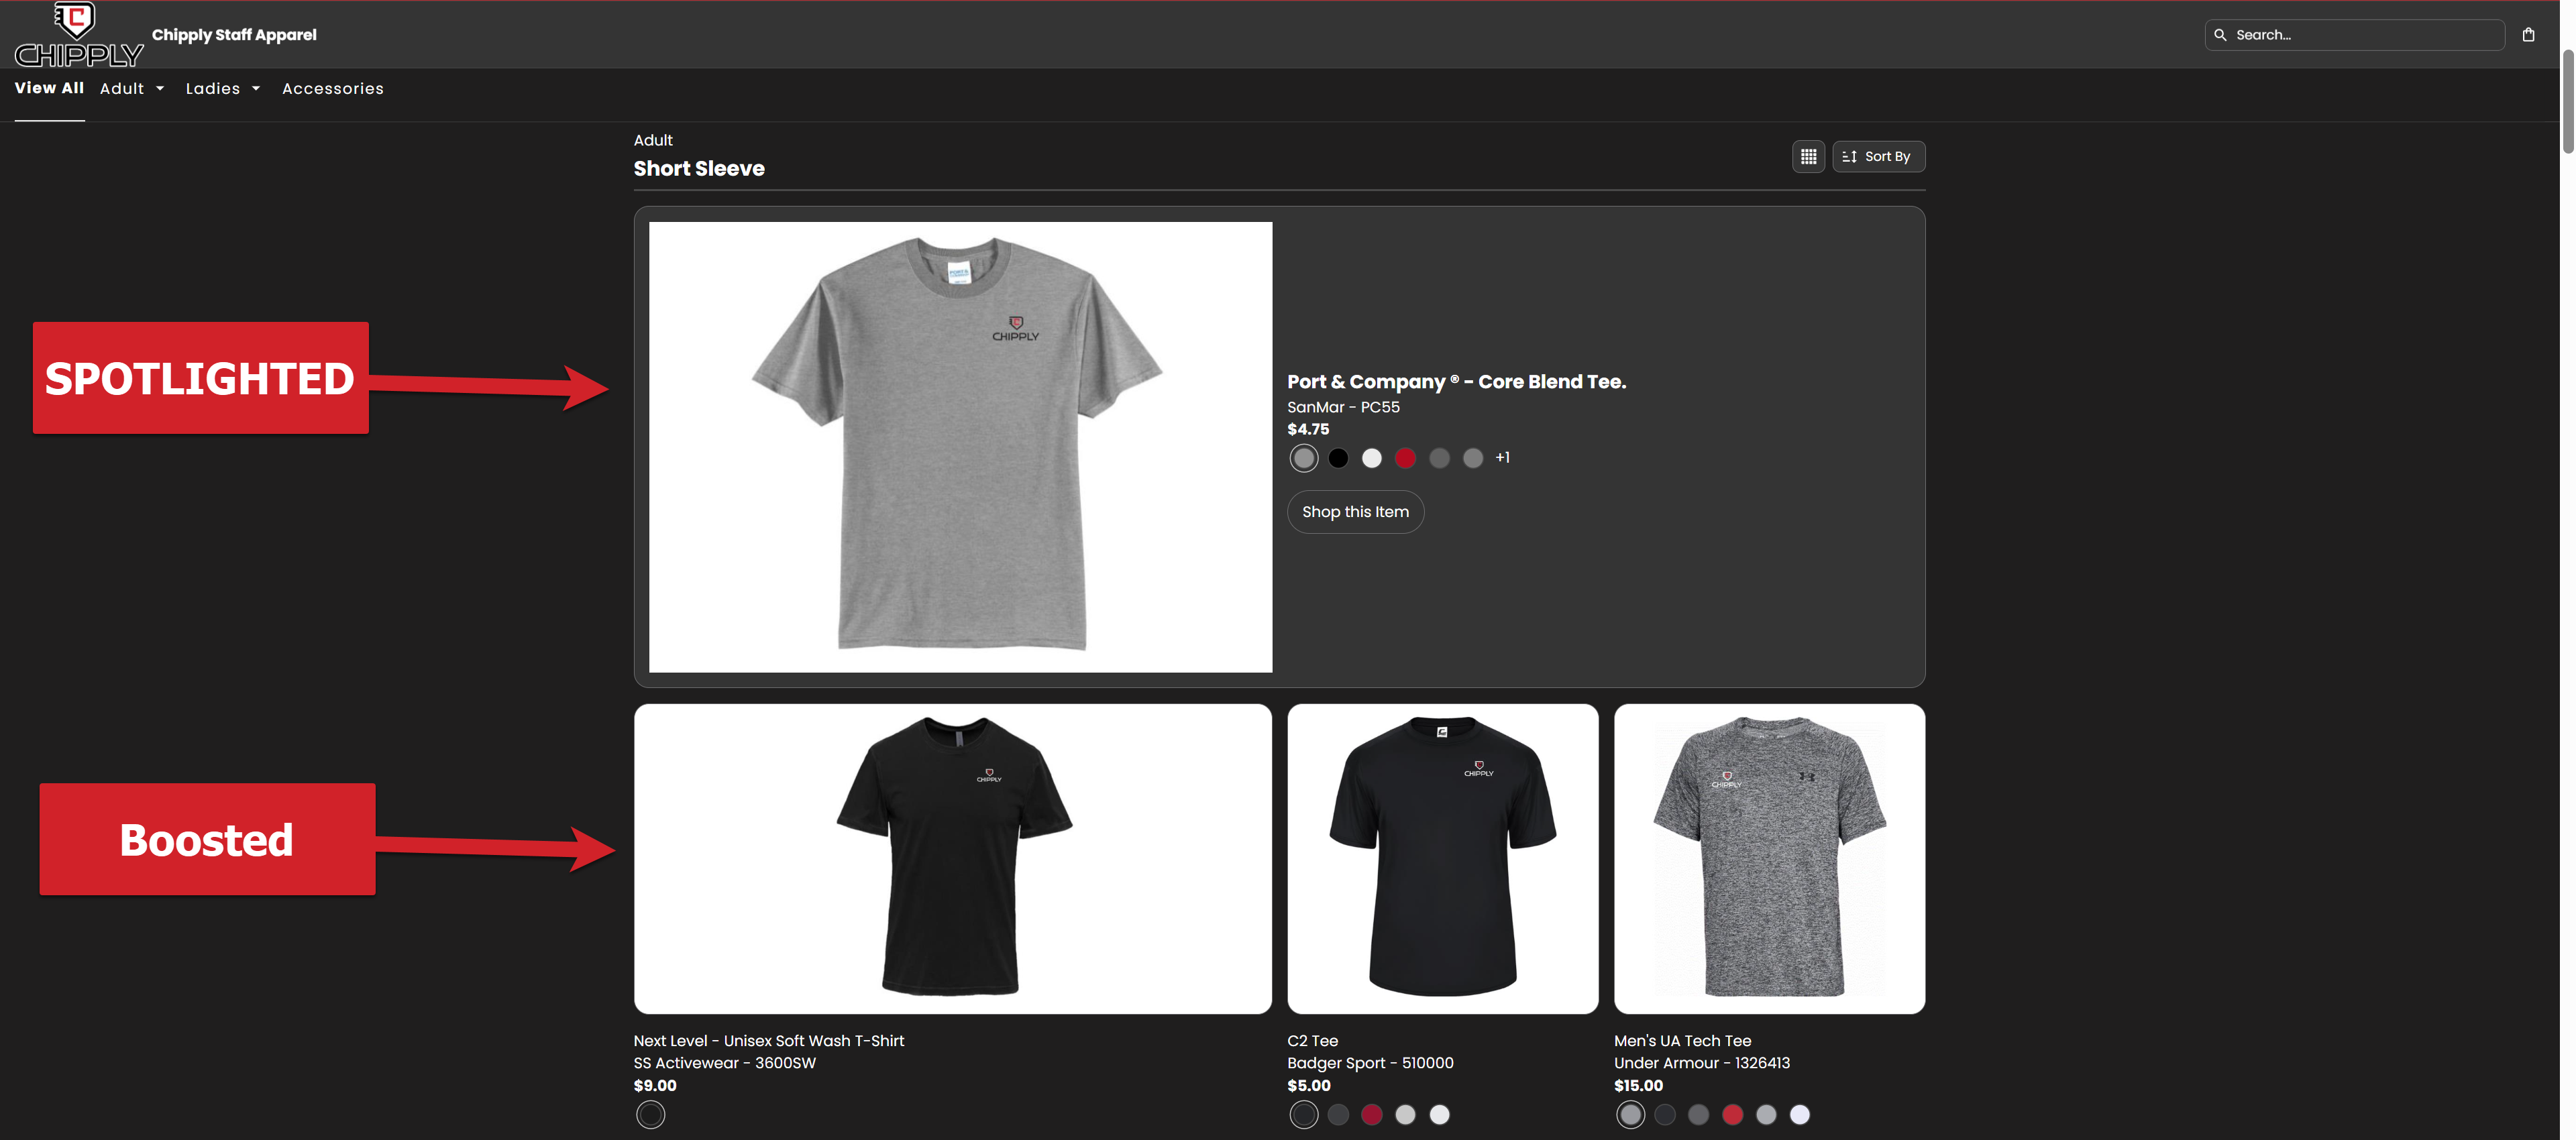Select red color swatch on Core Blend Tee
This screenshot has height=1140, width=2576.
(1405, 459)
